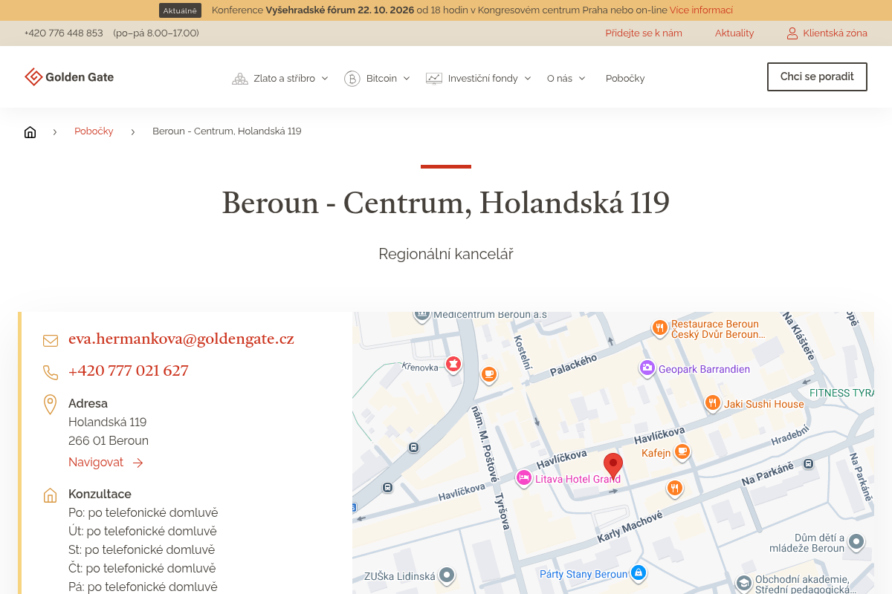Open the Aktuality top bar item

(734, 33)
